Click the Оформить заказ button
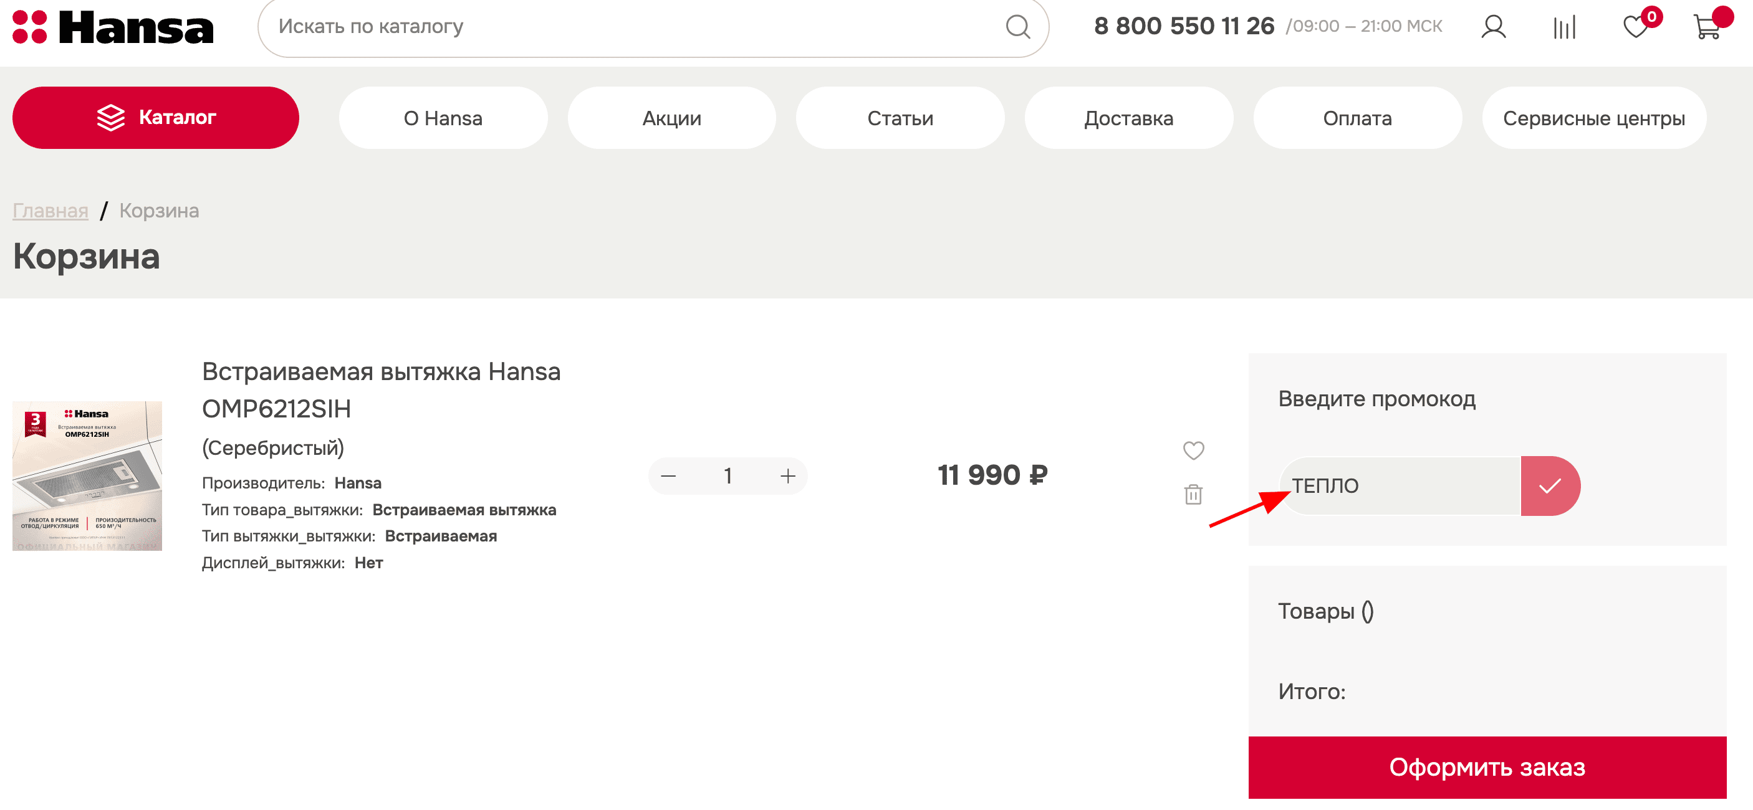This screenshot has height=810, width=1753. pos(1487,767)
